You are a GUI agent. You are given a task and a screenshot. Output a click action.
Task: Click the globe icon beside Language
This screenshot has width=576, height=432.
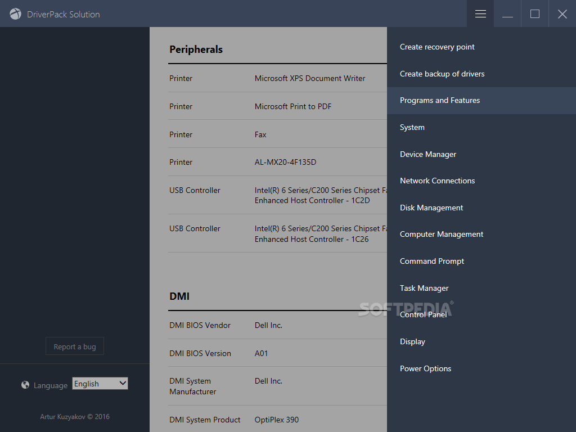[x=25, y=385]
